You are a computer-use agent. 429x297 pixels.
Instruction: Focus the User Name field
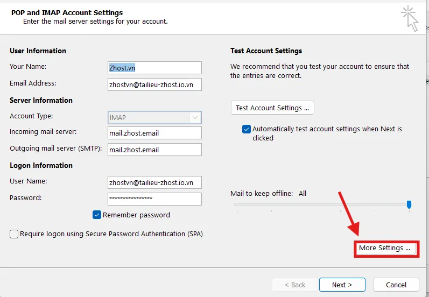click(154, 182)
